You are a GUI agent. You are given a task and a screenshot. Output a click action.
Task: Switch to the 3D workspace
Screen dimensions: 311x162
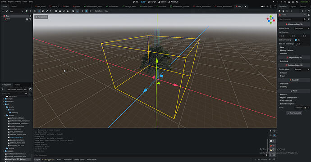pos(143,2)
